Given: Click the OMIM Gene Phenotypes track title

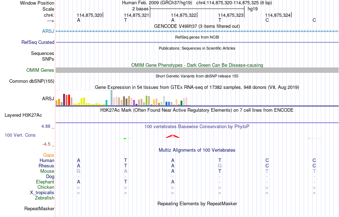Looking at the screenshot, I should [197, 65].
